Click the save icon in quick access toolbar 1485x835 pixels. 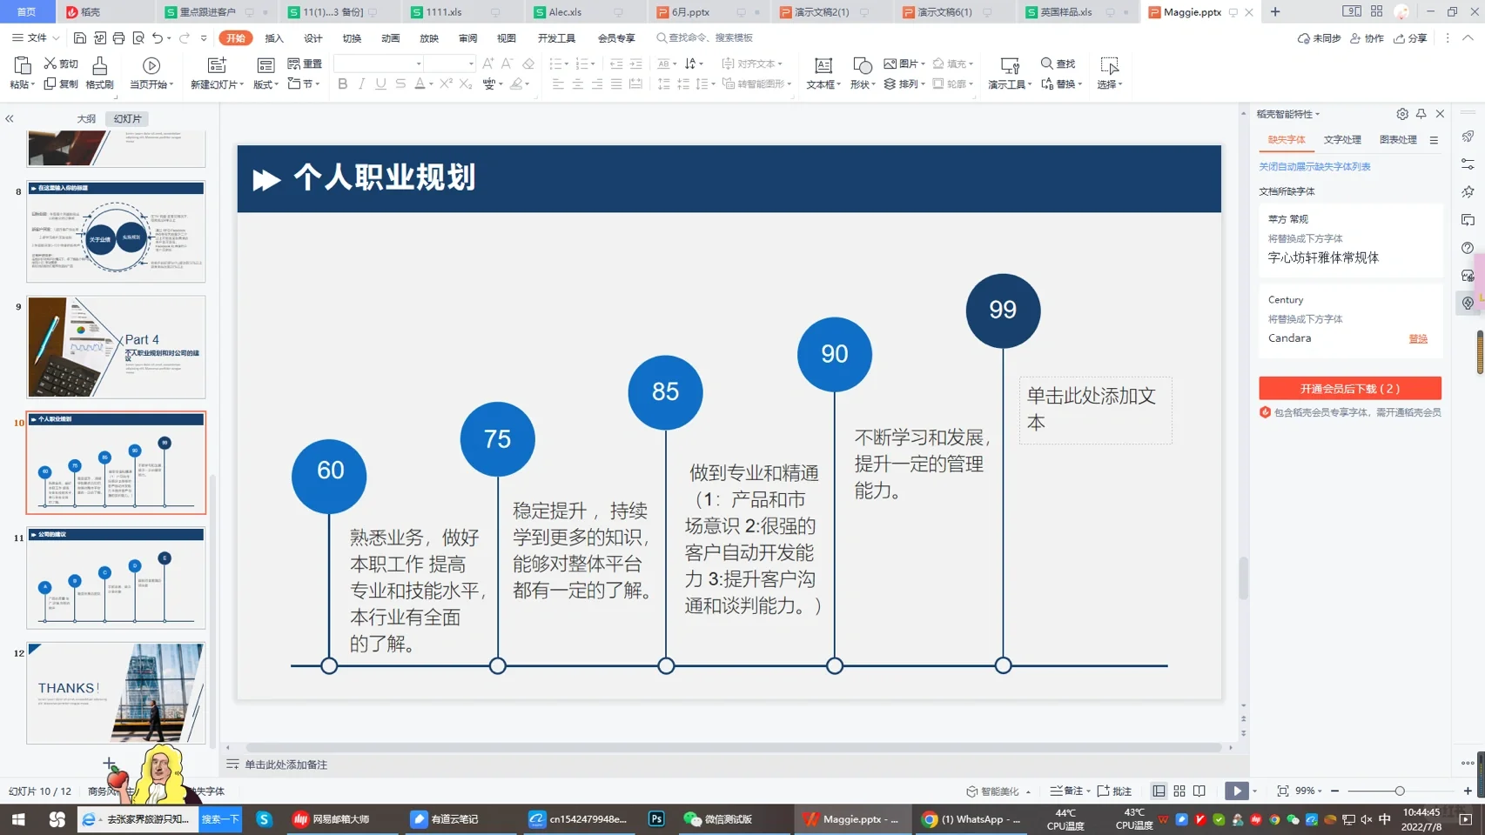(79, 38)
